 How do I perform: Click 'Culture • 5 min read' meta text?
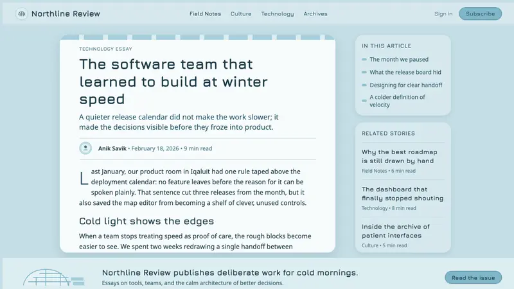(384, 245)
